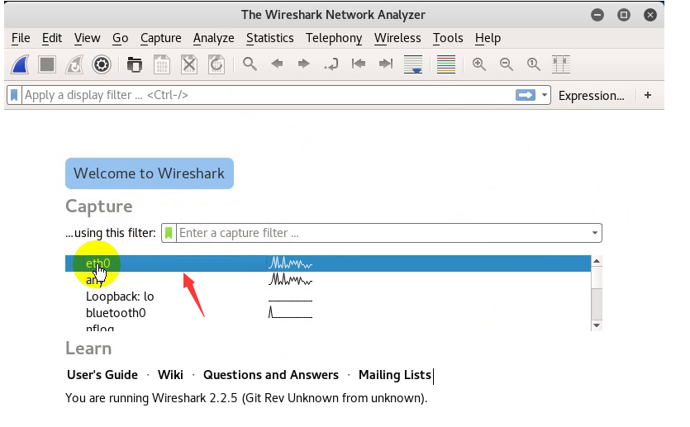Open the Tools menu
This screenshot has width=690, height=427.
click(448, 38)
